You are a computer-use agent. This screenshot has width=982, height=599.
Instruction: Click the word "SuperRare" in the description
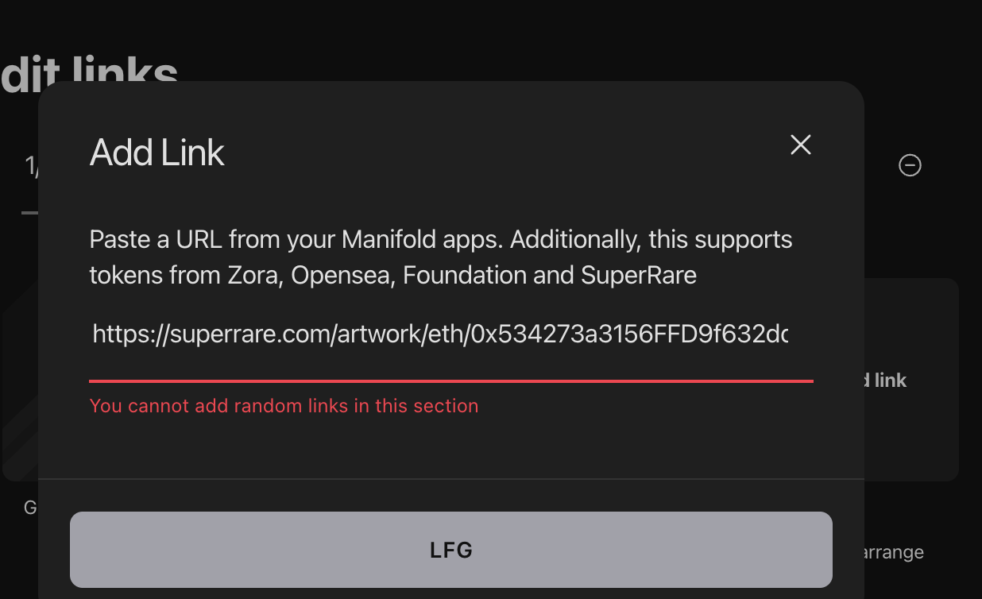(639, 276)
